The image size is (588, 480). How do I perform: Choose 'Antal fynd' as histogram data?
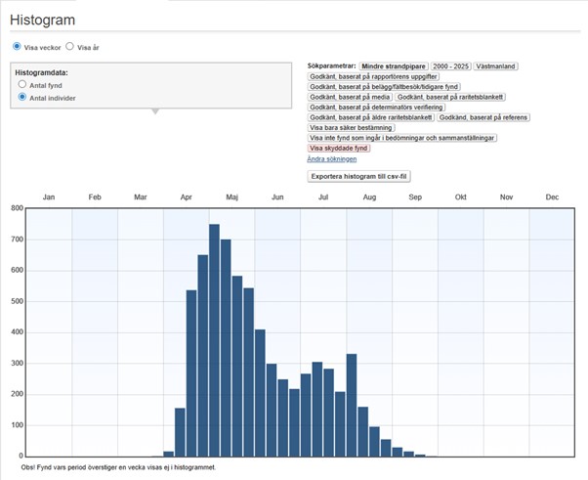[x=22, y=85]
